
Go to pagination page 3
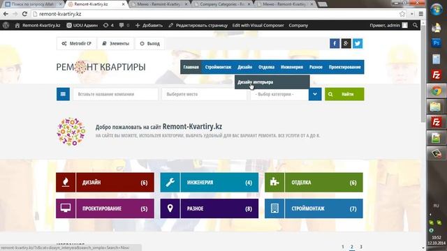(361, 247)
